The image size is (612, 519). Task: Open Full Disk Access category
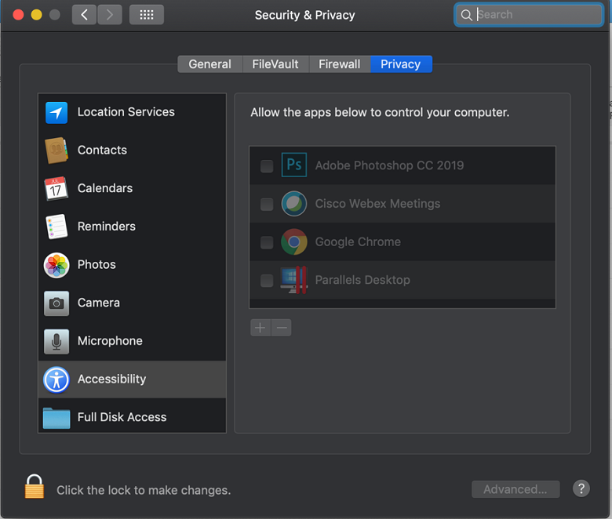(x=122, y=417)
